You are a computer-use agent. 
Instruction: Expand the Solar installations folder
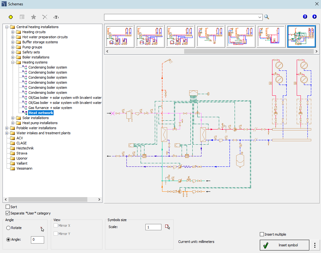click(x=13, y=118)
